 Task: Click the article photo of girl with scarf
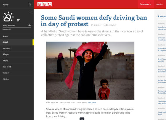point(90,71)
